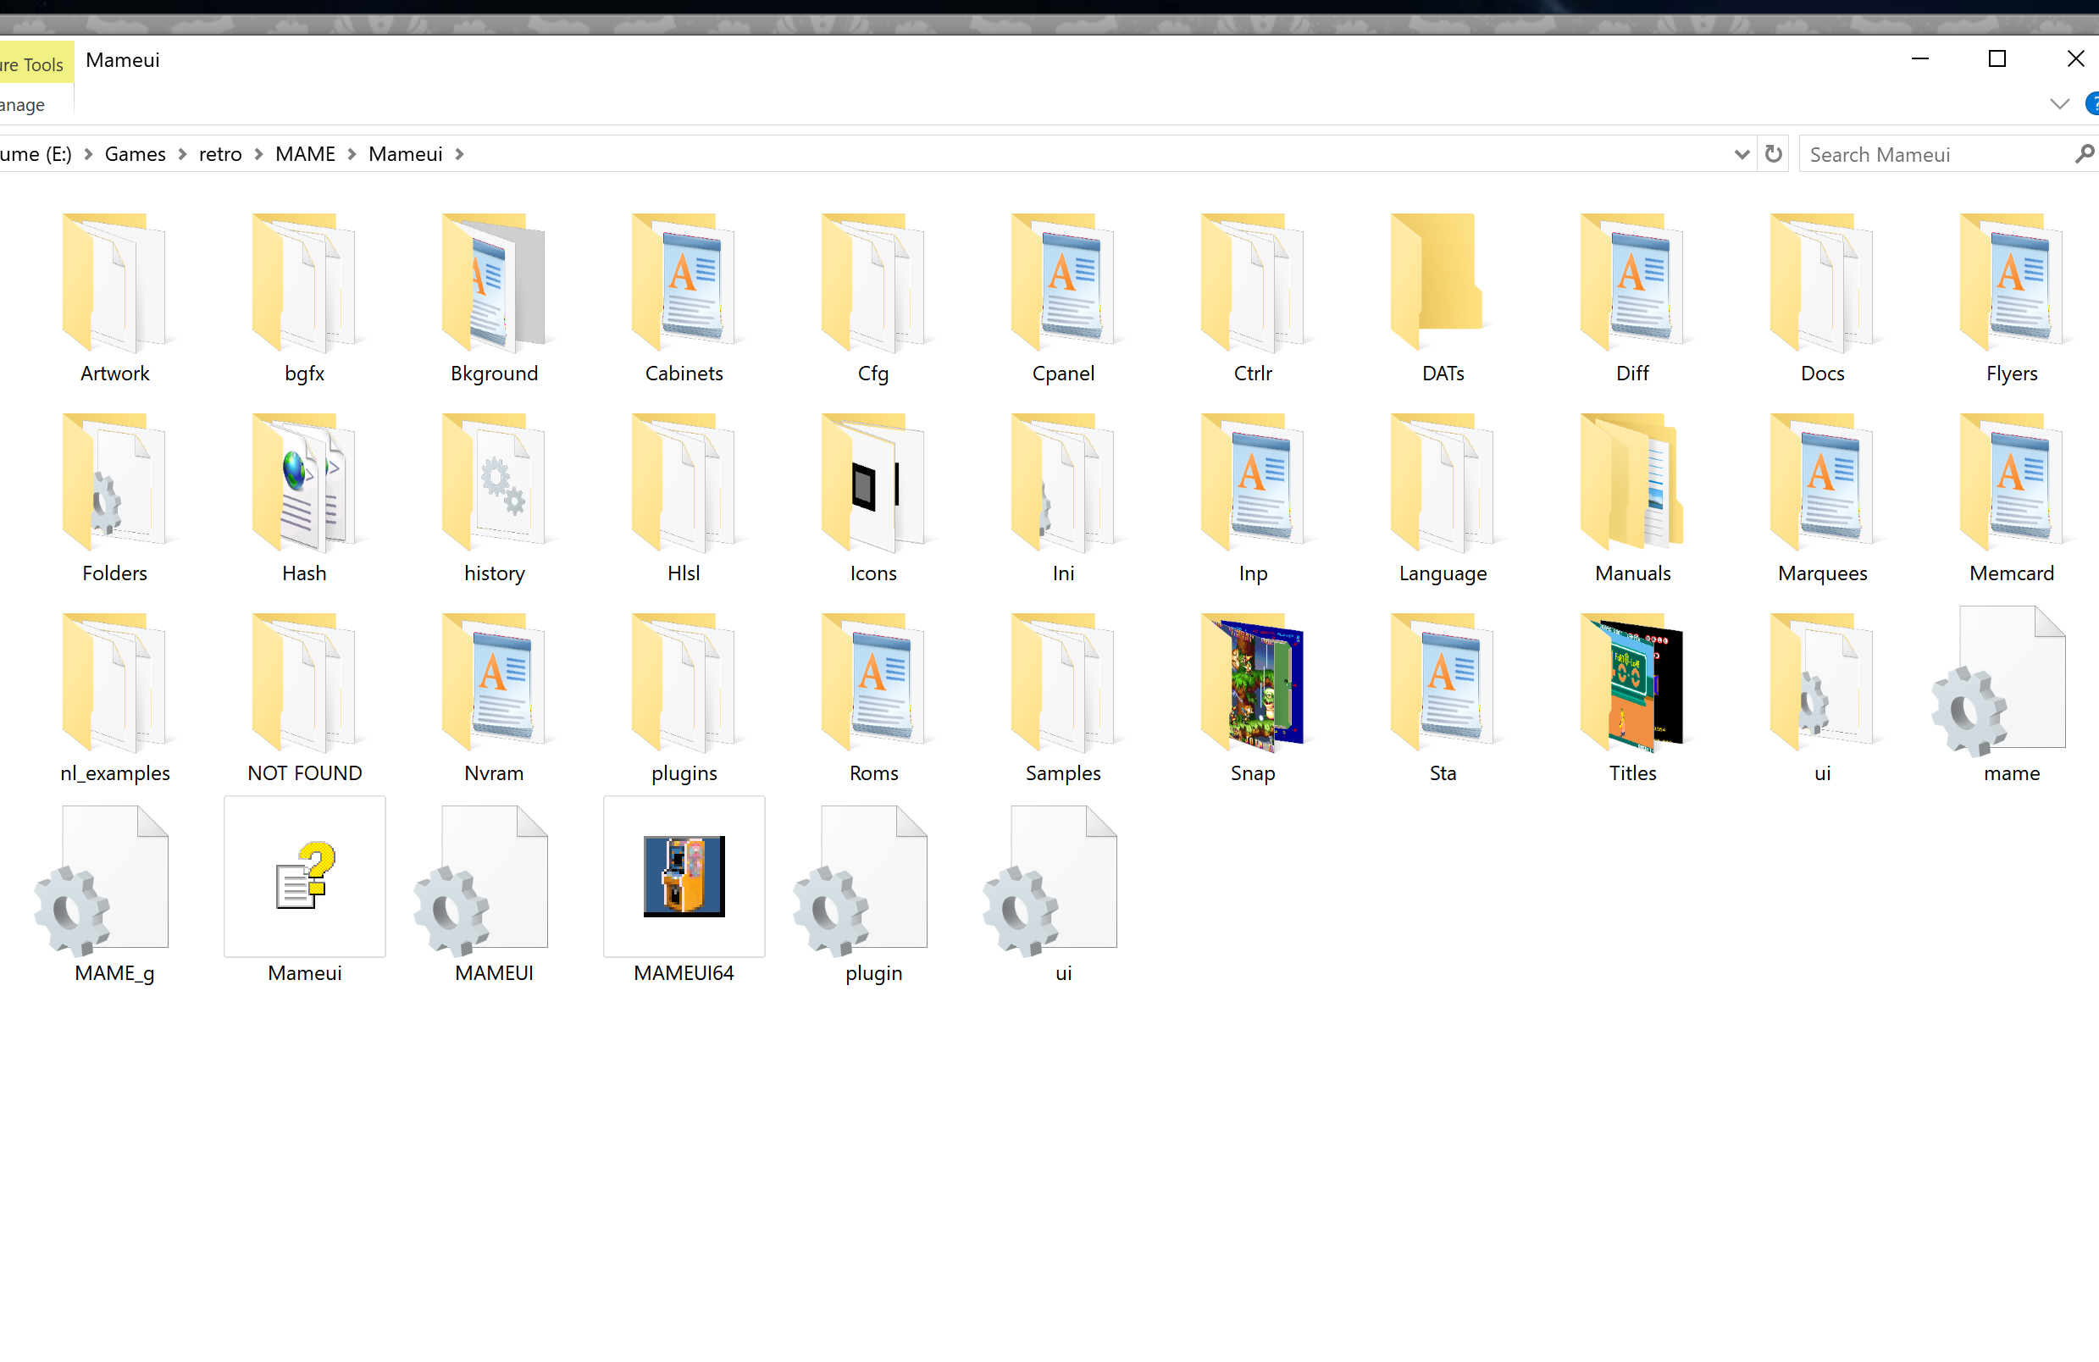
Task: Select the nl_examples folder
Action: click(x=114, y=699)
